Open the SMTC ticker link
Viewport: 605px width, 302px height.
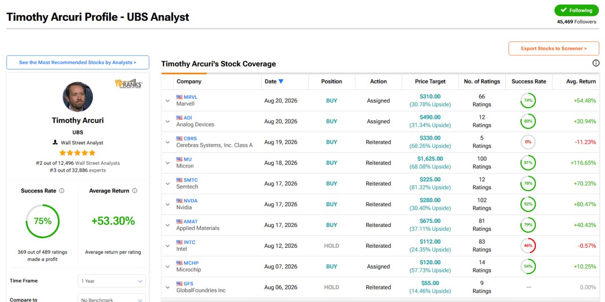click(191, 180)
